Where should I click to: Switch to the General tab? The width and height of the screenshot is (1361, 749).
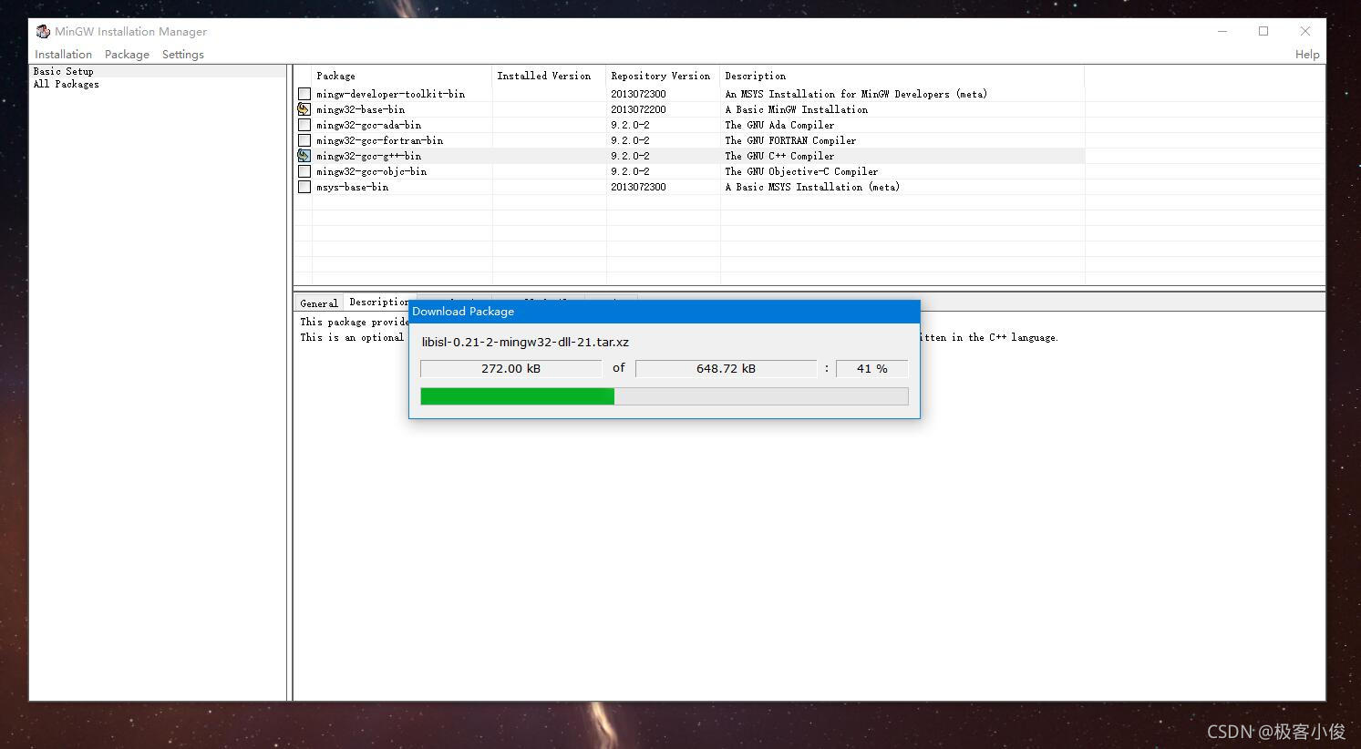[x=319, y=303]
